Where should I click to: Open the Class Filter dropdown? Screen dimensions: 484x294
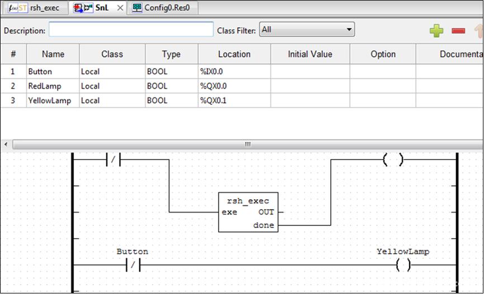307,30
